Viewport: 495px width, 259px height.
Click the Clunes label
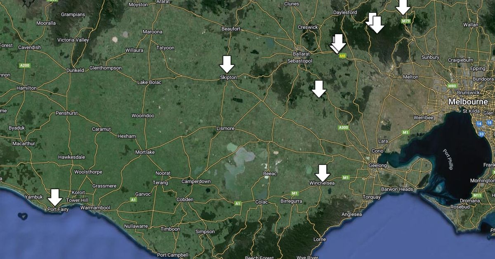click(x=292, y=4)
